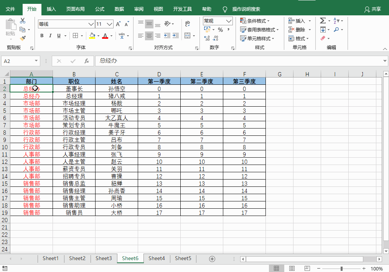Image resolution: width=389 pixels, height=272 pixels.
Task: Decrease indent in alignment group
Action: 167,36
